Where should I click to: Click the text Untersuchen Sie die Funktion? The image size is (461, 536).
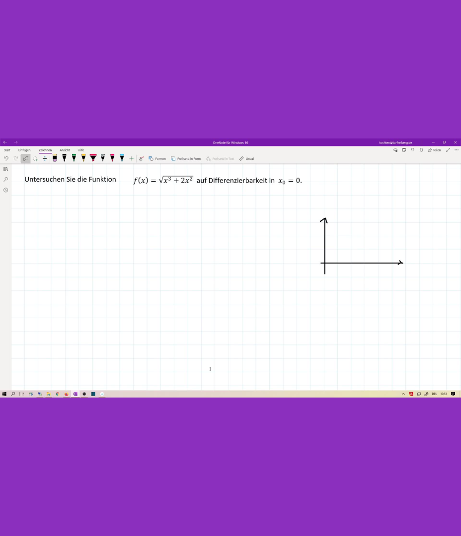[70, 180]
